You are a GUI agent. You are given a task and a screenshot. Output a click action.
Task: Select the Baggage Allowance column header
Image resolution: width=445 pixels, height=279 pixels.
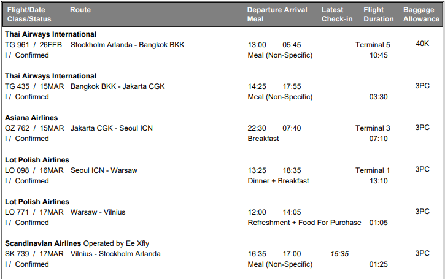422,15
